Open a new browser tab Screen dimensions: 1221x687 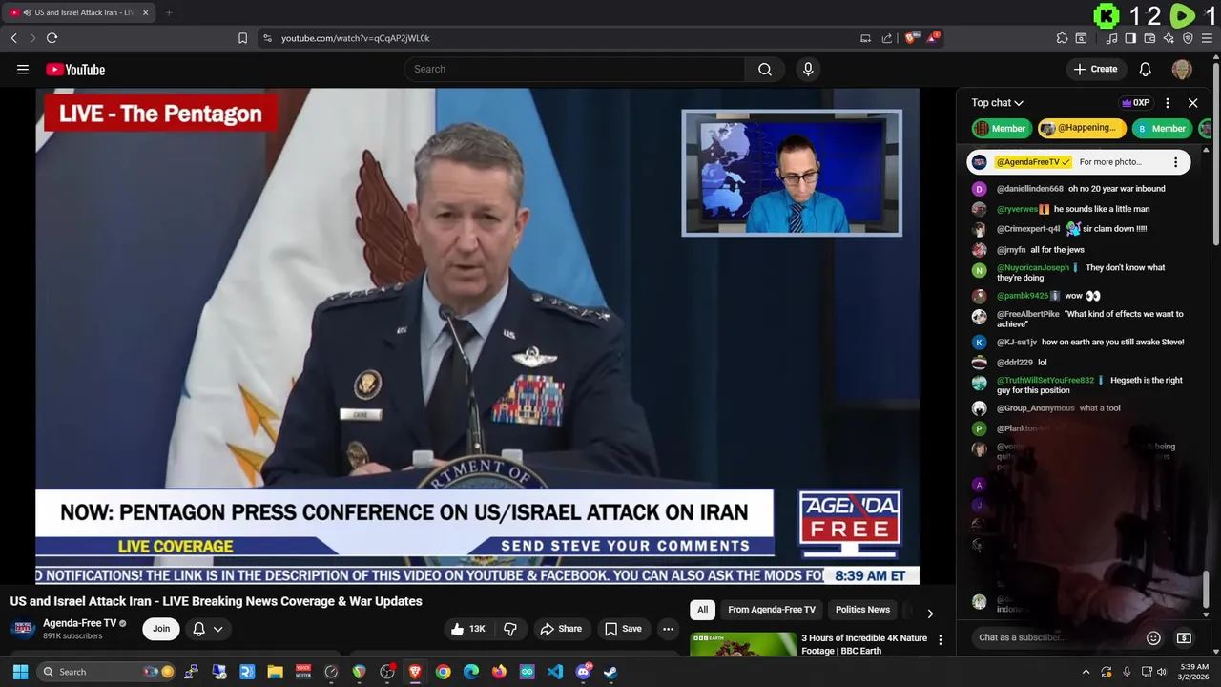[x=169, y=12]
